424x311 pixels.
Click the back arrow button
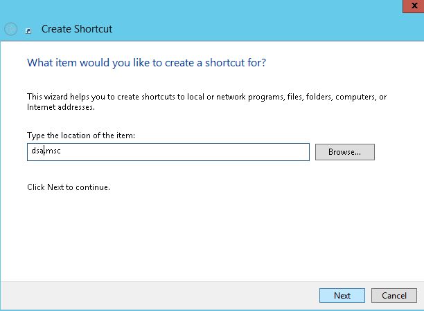click(10, 30)
